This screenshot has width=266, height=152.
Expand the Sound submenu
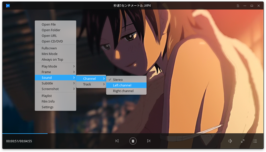pos(56,78)
